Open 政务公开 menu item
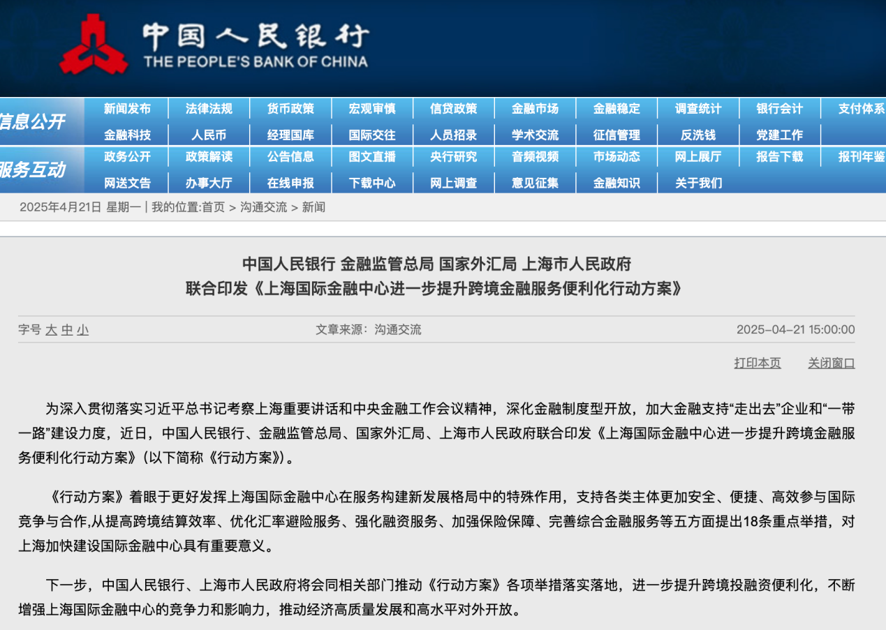Image resolution: width=886 pixels, height=630 pixels. pyautogui.click(x=127, y=157)
